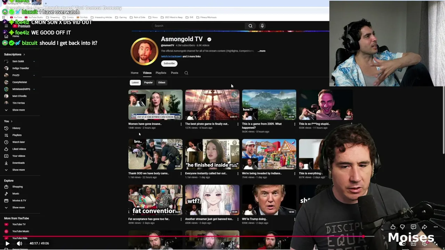Open the Path of Exile bookmarks folder

coord(137,17)
